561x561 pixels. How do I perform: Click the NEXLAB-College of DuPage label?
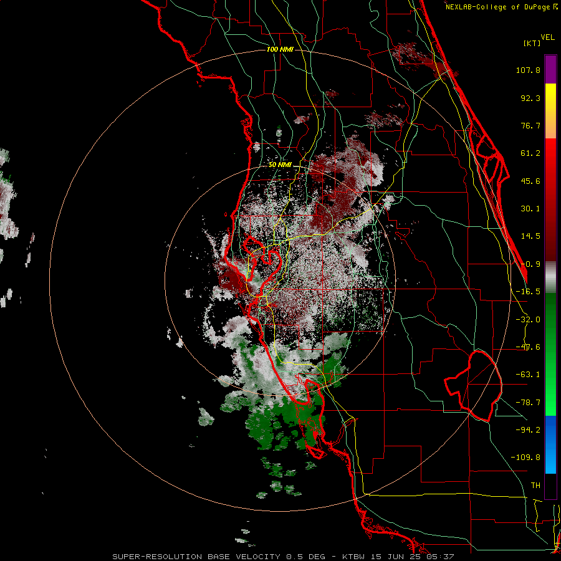(x=501, y=7)
